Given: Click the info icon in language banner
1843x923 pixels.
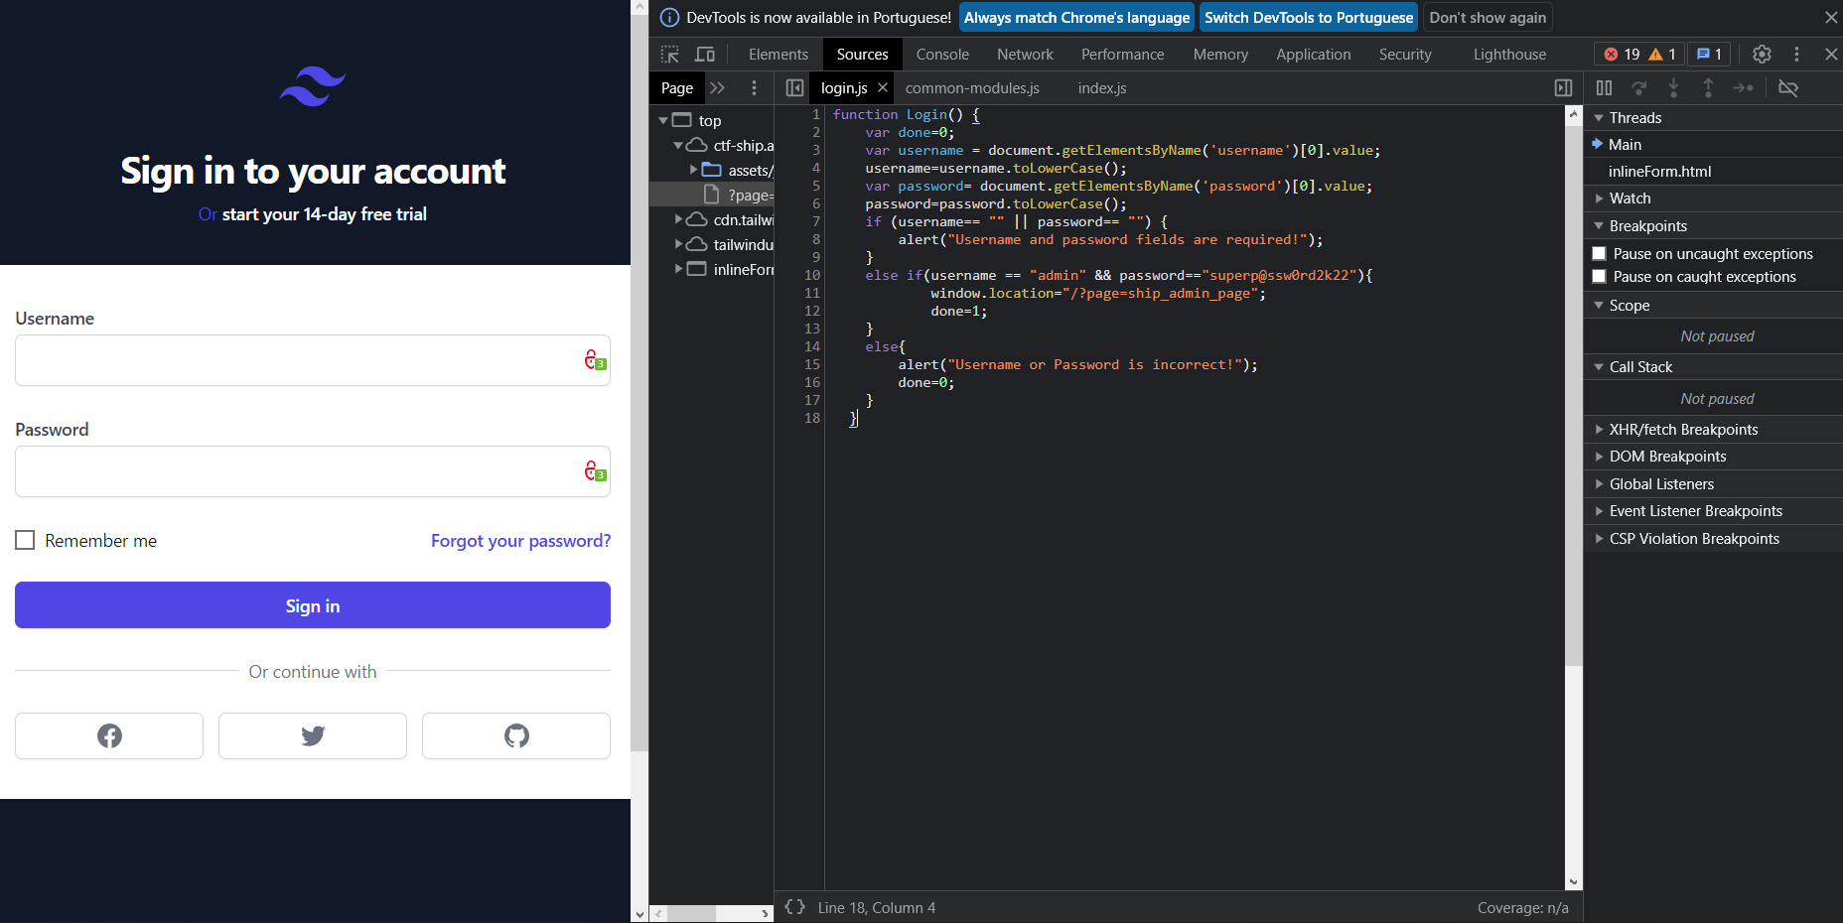Looking at the screenshot, I should point(670,18).
